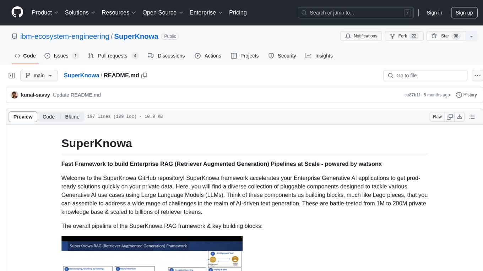Sign in to GitHub
Image resolution: width=483 pixels, height=271 pixels.
[x=434, y=13]
